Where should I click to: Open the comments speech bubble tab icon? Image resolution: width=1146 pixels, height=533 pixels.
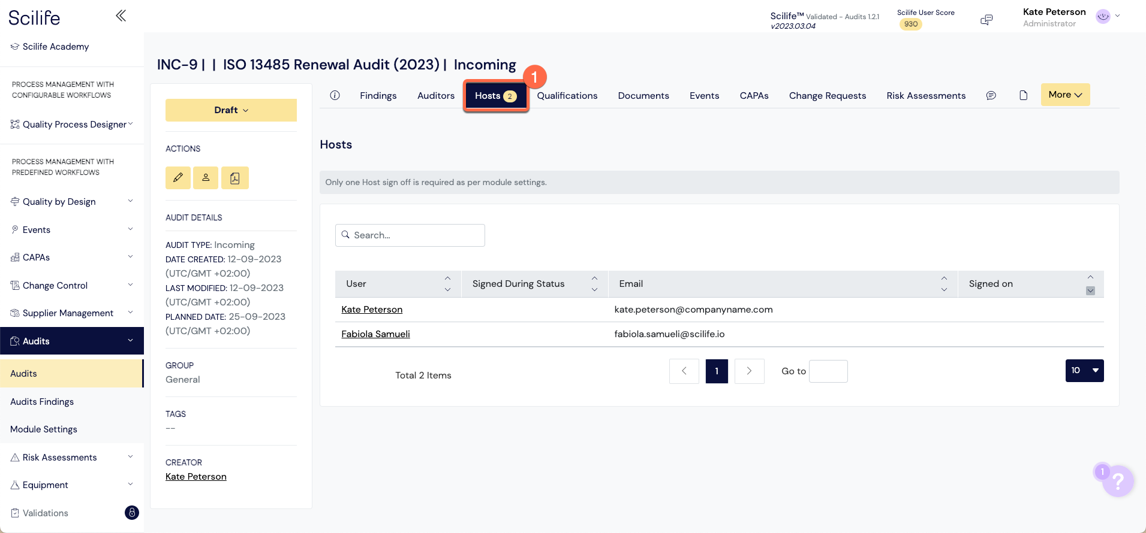click(x=991, y=95)
